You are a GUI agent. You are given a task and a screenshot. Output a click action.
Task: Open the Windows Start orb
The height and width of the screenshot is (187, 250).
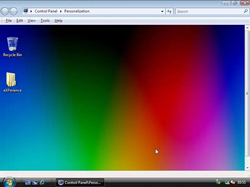(9, 182)
